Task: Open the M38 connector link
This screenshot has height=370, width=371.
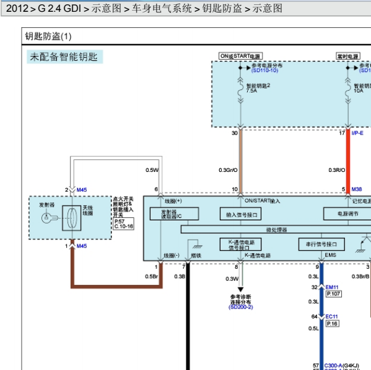Action: (357, 189)
